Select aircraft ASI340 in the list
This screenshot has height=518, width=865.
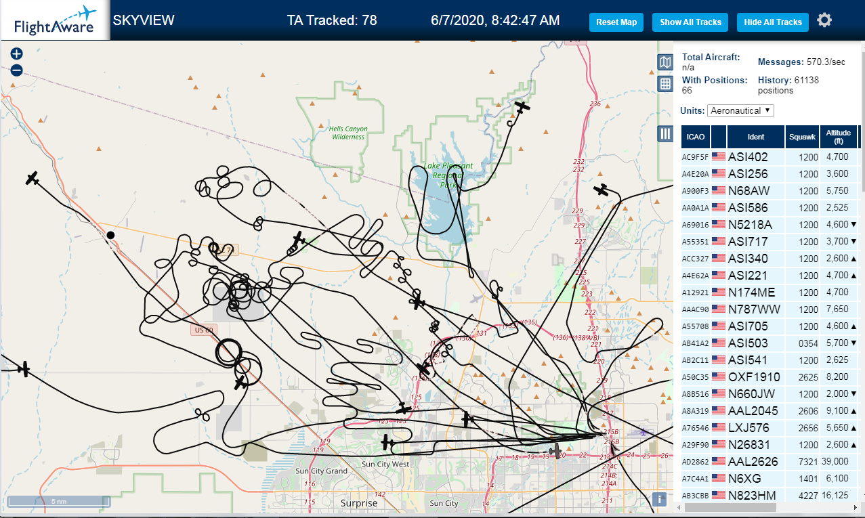(x=769, y=259)
